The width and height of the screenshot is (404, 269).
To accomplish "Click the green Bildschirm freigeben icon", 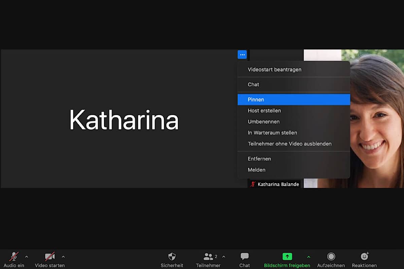I will (x=287, y=257).
